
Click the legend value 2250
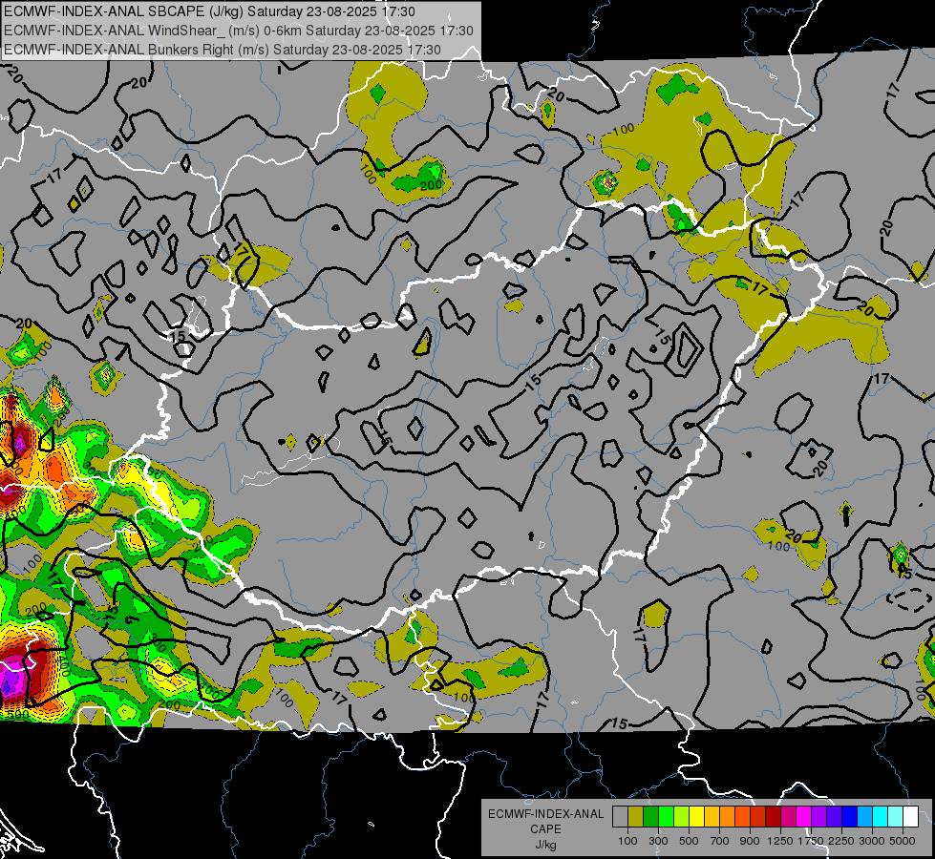[x=841, y=841]
